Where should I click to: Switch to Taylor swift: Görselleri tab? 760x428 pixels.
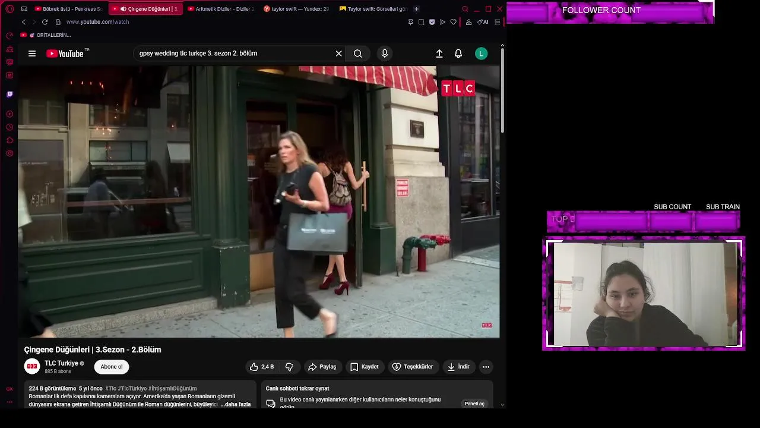click(x=373, y=9)
